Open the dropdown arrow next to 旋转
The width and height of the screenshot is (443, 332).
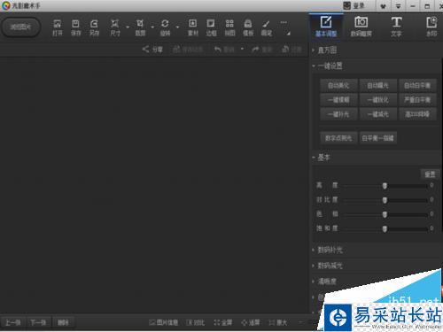(177, 27)
